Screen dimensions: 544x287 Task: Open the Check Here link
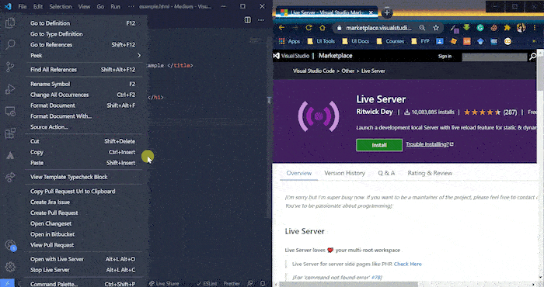click(408, 265)
